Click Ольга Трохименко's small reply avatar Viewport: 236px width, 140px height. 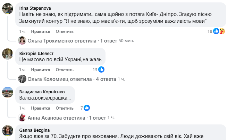tap(22, 40)
